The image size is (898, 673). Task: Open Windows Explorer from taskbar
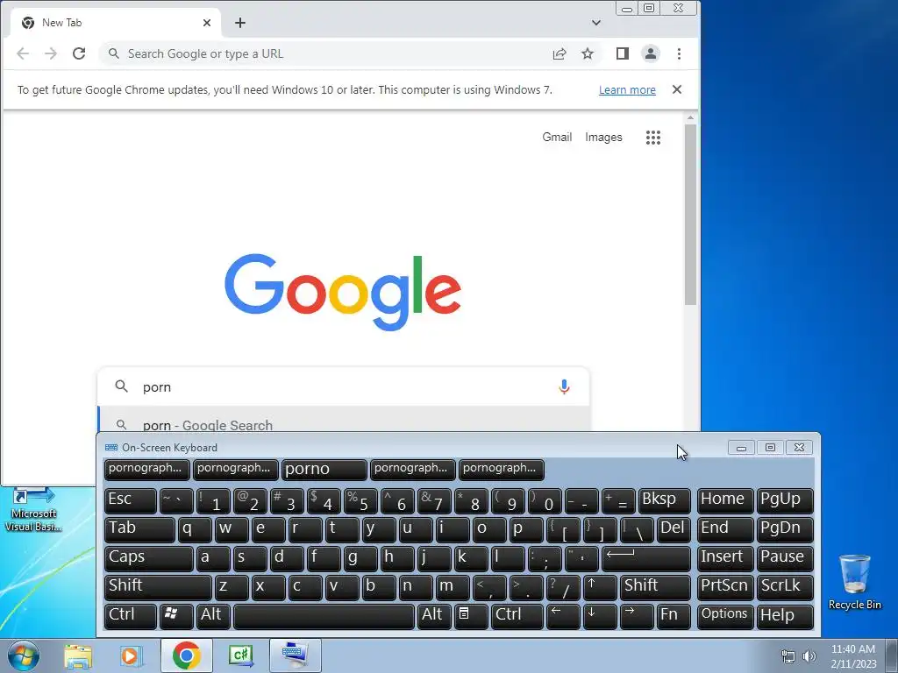click(78, 656)
